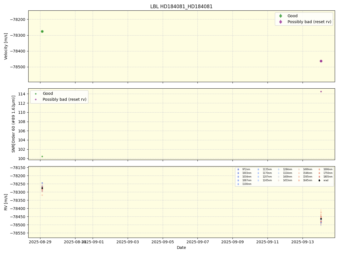
Task: Click the purple SNR point near 114
Action: point(321,91)
